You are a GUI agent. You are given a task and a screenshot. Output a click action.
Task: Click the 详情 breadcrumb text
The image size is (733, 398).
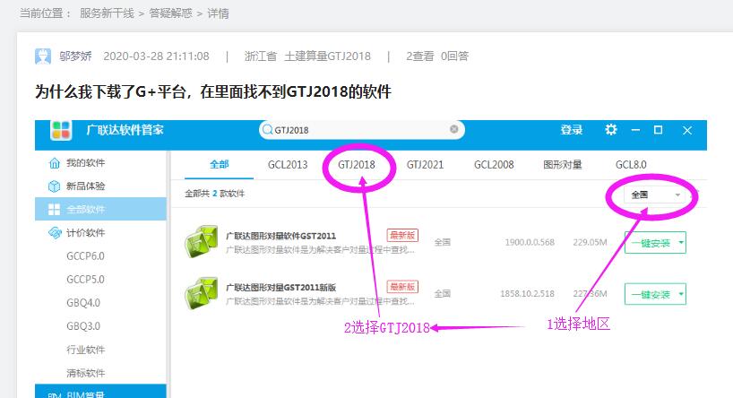click(x=218, y=13)
